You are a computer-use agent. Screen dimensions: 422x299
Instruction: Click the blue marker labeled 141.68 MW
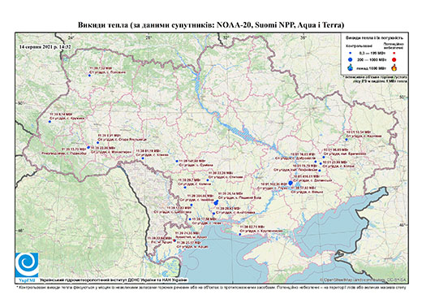(x=177, y=161)
